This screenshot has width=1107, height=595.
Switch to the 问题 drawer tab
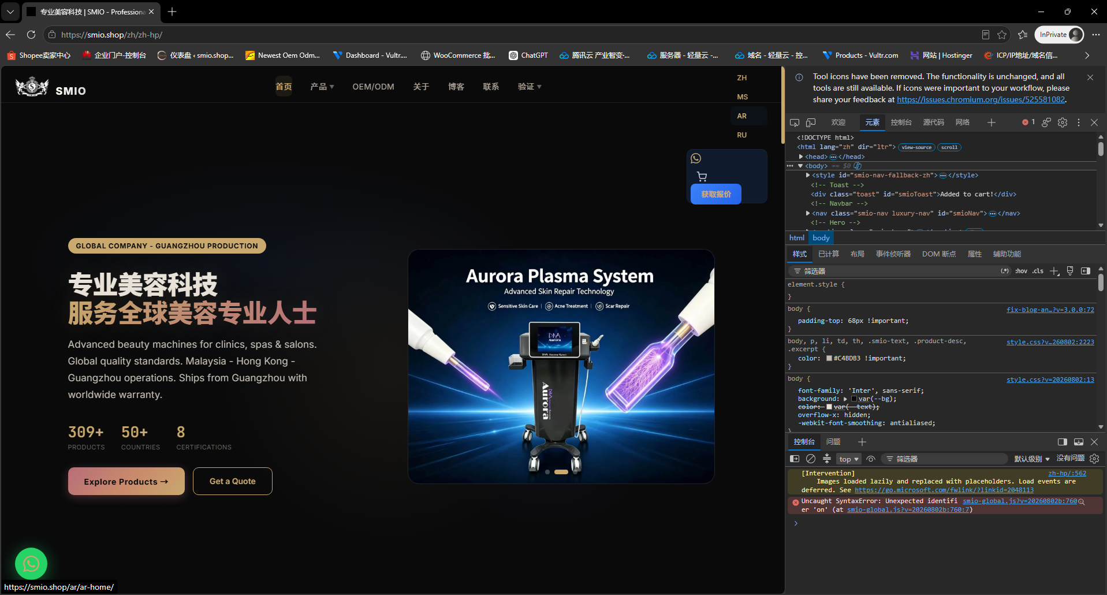tap(833, 442)
